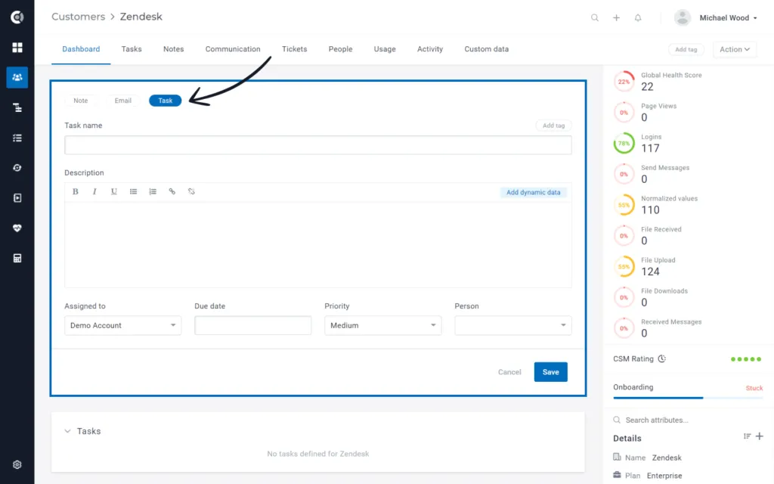Image resolution: width=774 pixels, height=484 pixels.
Task: Select the Note type pill
Action: [x=80, y=101]
